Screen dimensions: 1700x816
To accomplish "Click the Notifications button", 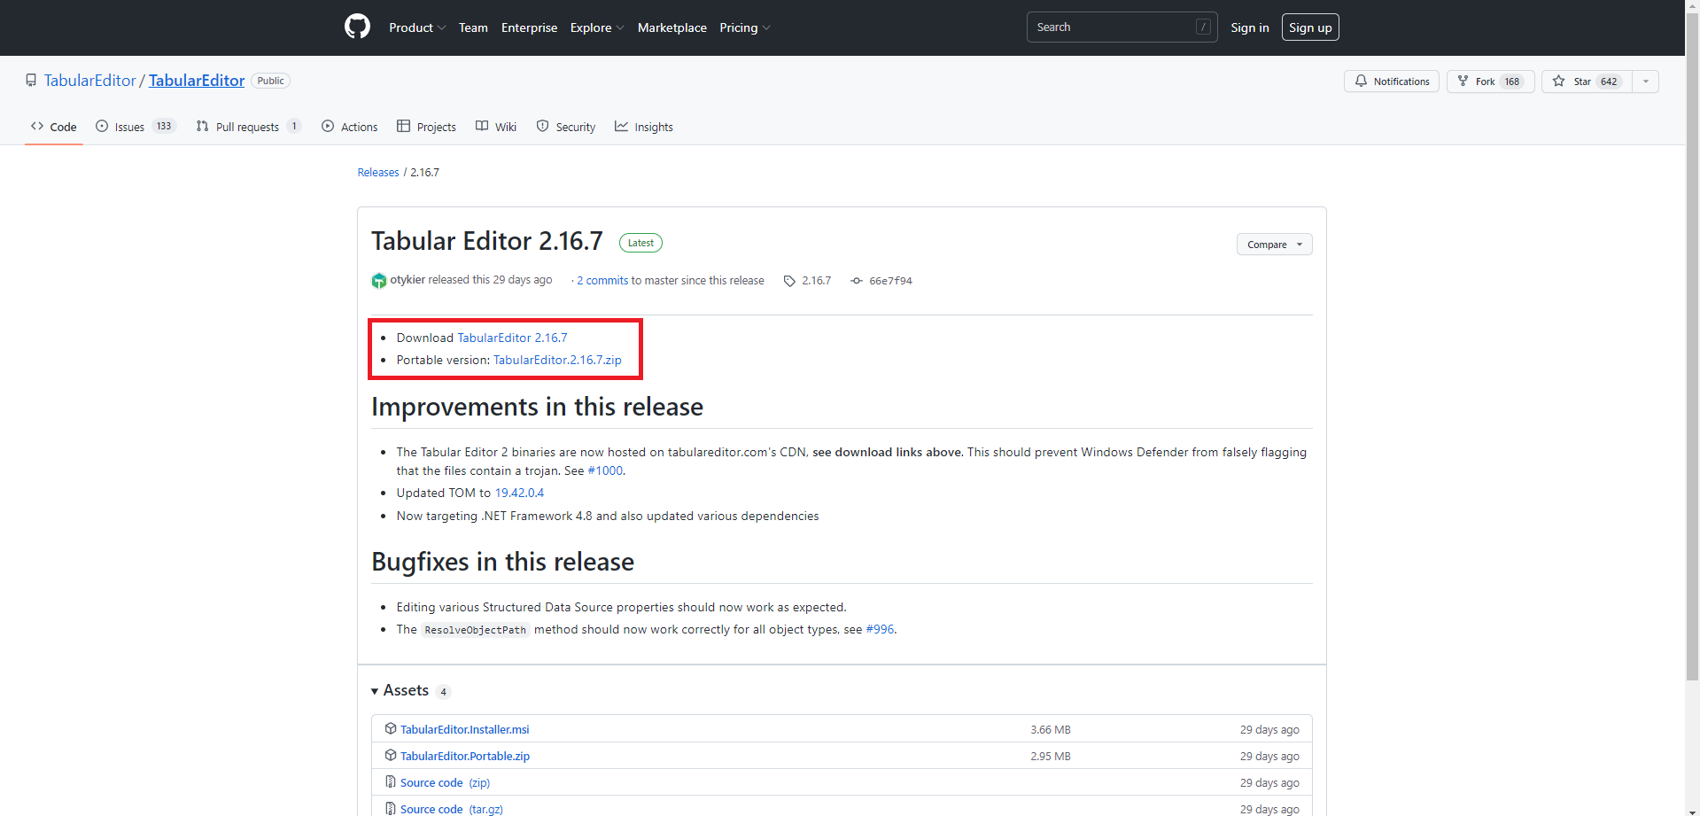I will (x=1392, y=82).
